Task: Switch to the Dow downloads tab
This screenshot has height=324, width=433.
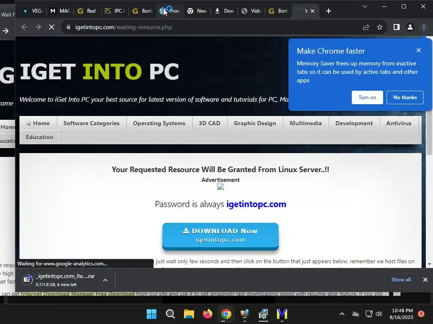Action: coord(224,11)
